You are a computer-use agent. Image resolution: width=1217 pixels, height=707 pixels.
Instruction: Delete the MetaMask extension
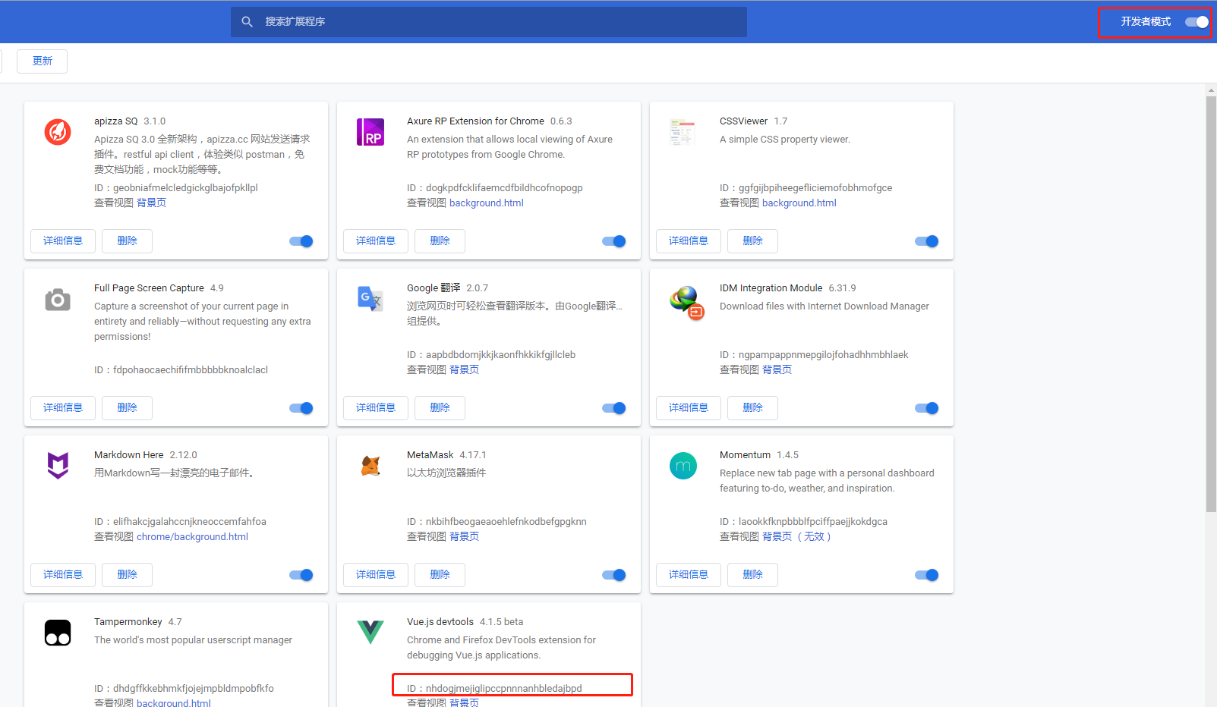[x=440, y=575]
